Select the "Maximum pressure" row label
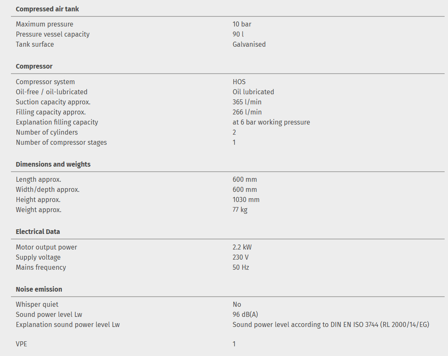Image resolution: width=448 pixels, height=356 pixels. [x=44, y=24]
